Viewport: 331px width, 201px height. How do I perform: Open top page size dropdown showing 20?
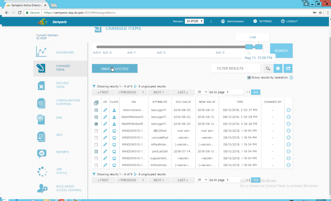[202, 92]
